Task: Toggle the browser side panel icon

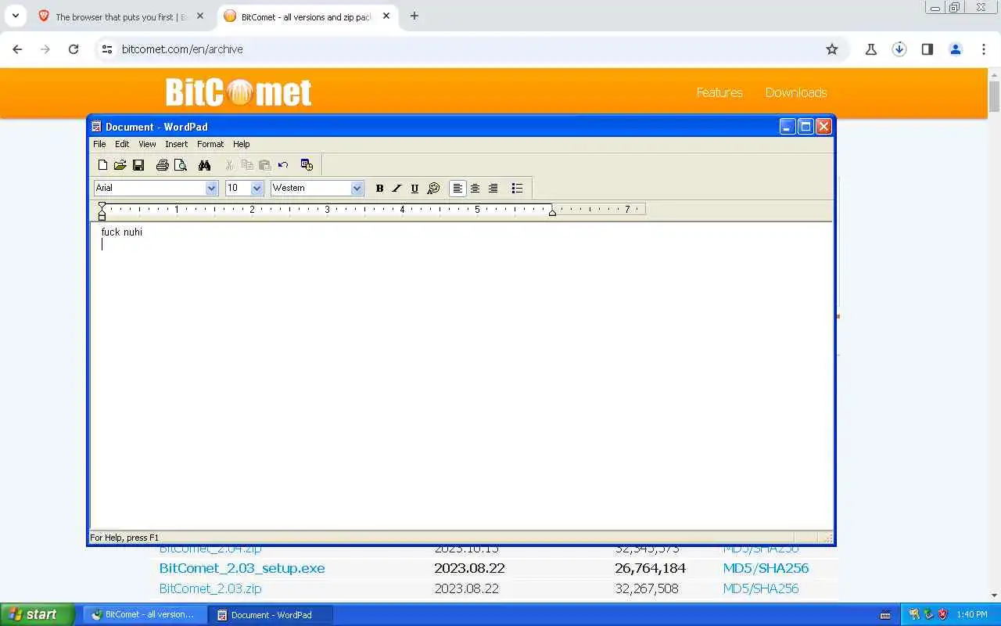Action: (927, 49)
